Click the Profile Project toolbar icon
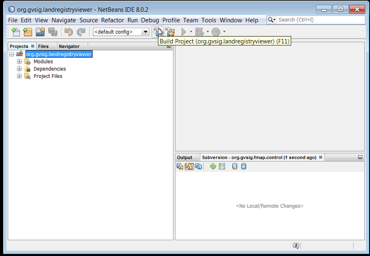Screen dimensions: 370x256 pos(216,32)
